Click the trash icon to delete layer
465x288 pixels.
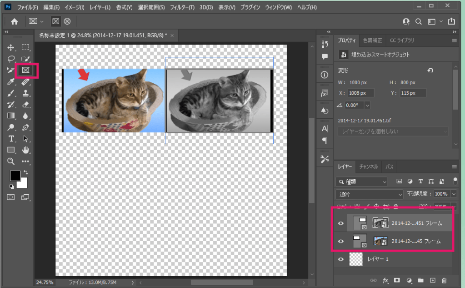point(444,280)
